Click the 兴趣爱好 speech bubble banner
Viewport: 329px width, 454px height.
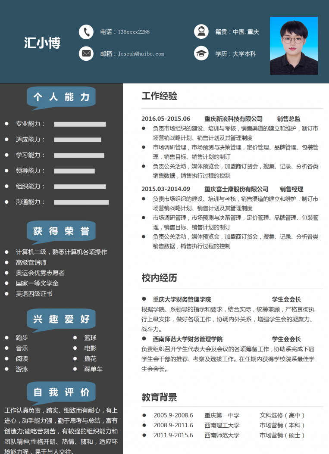click(x=61, y=320)
